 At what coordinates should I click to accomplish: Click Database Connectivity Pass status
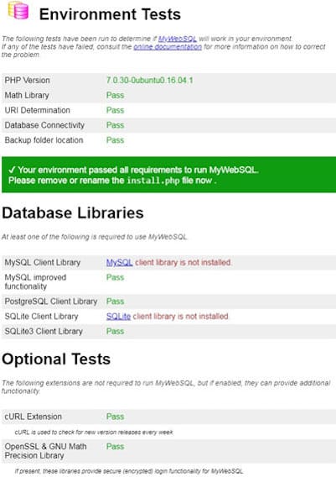(x=115, y=125)
